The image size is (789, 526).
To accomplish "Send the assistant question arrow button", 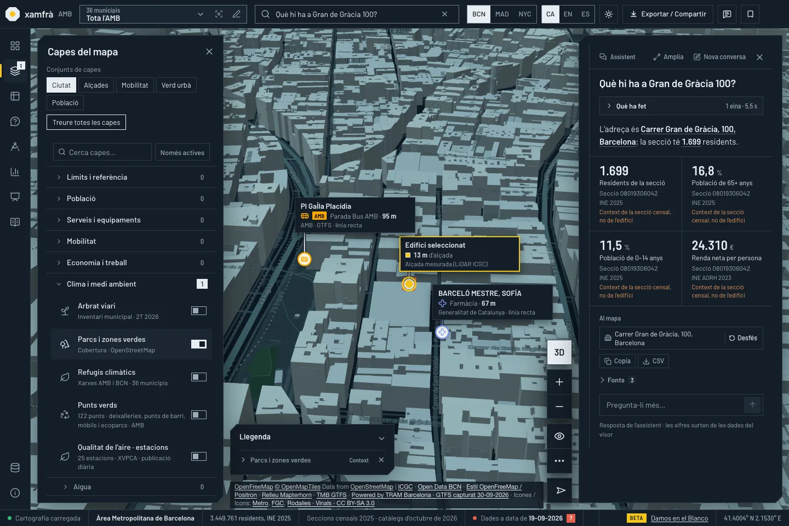I will (752, 405).
